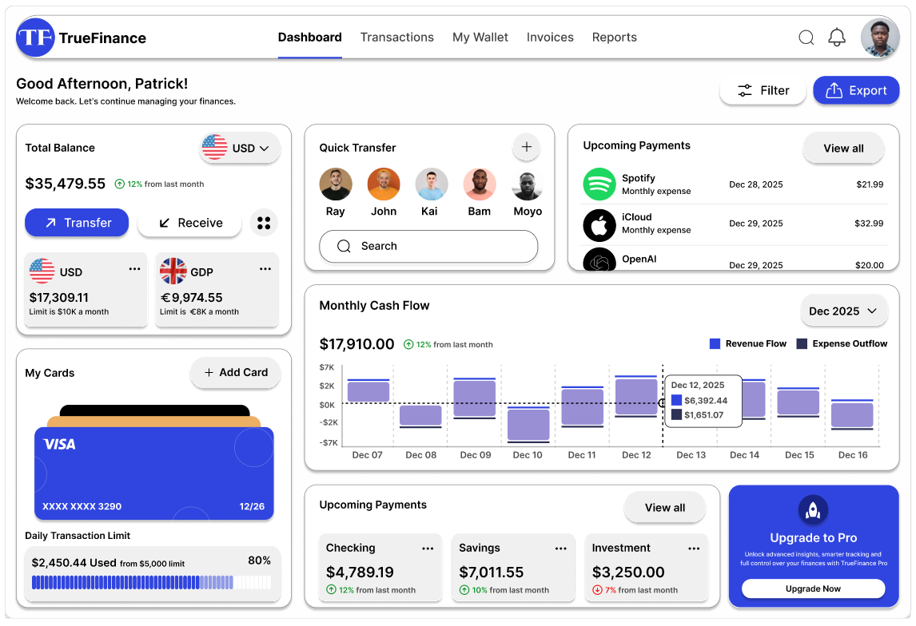Click the Checking balance $4,789.19
The image size is (916, 626).
[360, 573]
